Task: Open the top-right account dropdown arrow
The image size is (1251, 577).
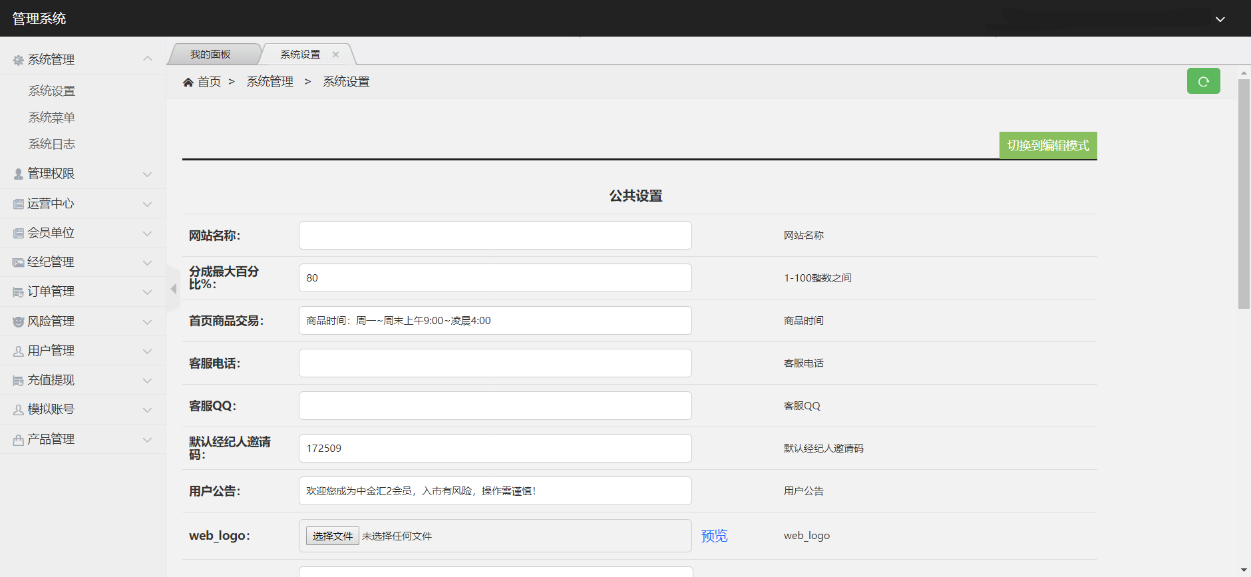Action: pos(1220,19)
